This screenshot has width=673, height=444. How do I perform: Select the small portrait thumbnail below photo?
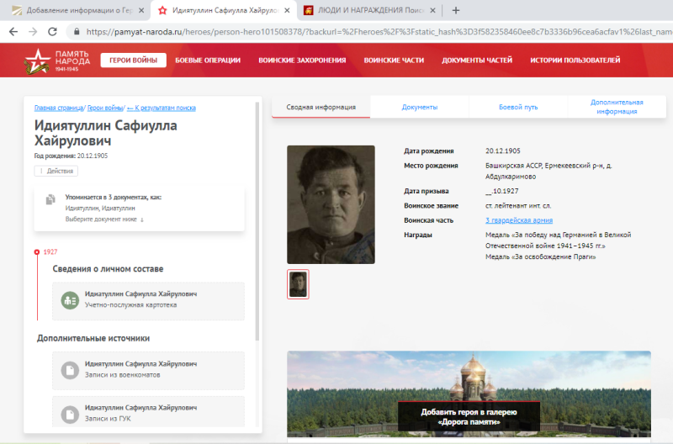pos(298,284)
